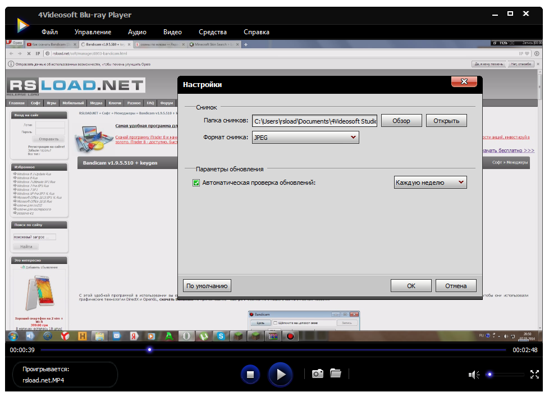The width and height of the screenshot is (549, 401).
Task: Click the Найти search button on the site
Action: pyautogui.click(x=26, y=247)
